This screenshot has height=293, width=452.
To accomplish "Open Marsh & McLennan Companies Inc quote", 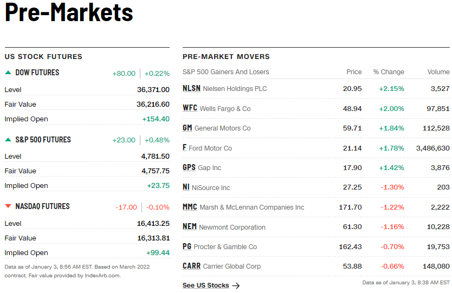I will pyautogui.click(x=252, y=207).
